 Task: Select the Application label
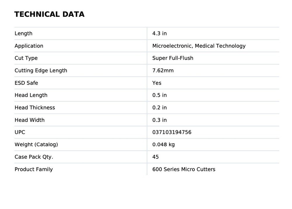pos(29,46)
